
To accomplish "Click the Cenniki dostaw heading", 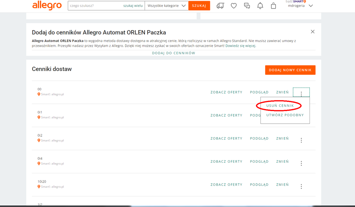I will (52, 69).
